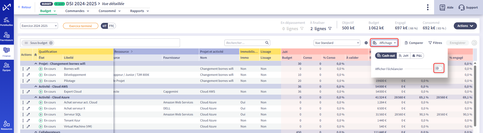483x133 pixels.
Task: Click in the Rechercher search field
Action: point(245,43)
